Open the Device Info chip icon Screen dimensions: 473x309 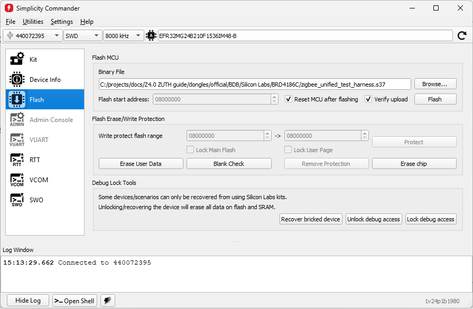pos(17,79)
